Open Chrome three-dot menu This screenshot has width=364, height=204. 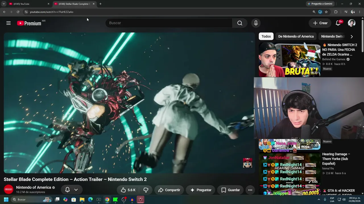[x=360, y=12]
